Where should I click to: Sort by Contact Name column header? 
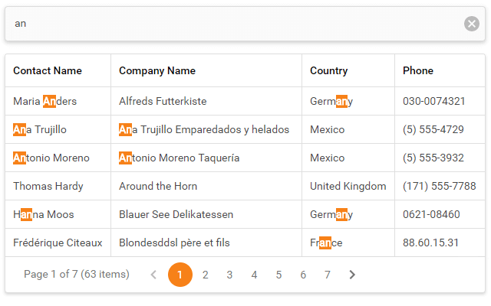[48, 71]
